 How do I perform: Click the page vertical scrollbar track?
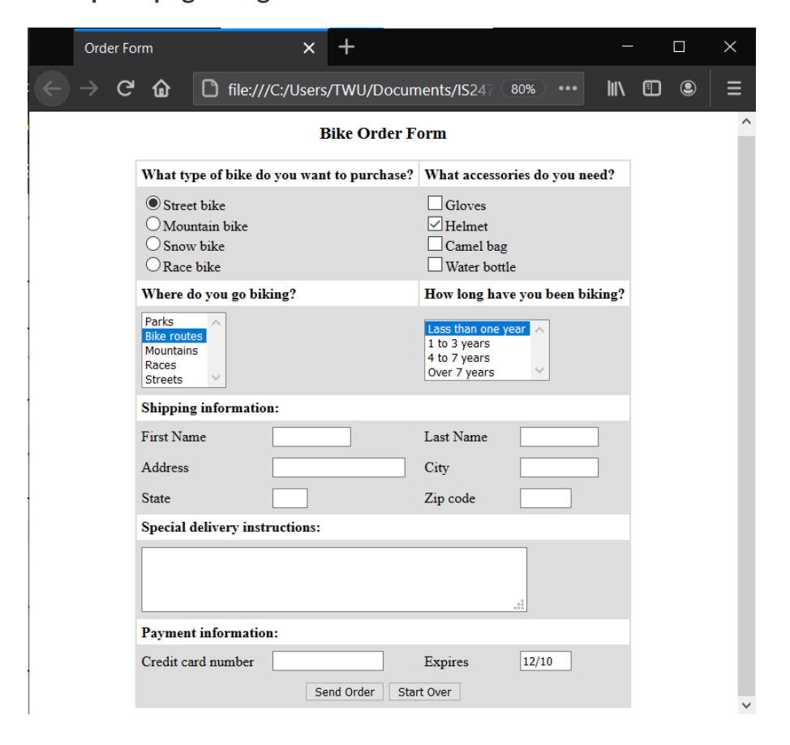747,413
